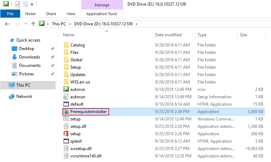
Task: Expand chevron before This PC in path
Action: coord(48,24)
